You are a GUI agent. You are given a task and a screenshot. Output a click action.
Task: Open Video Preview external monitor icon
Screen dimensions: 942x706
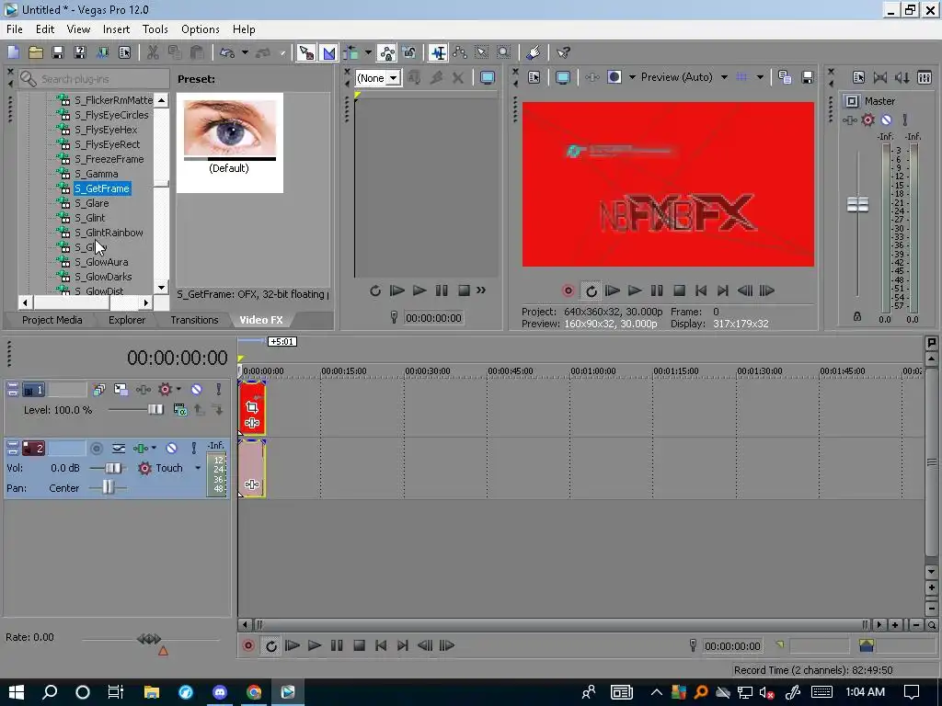coord(562,77)
